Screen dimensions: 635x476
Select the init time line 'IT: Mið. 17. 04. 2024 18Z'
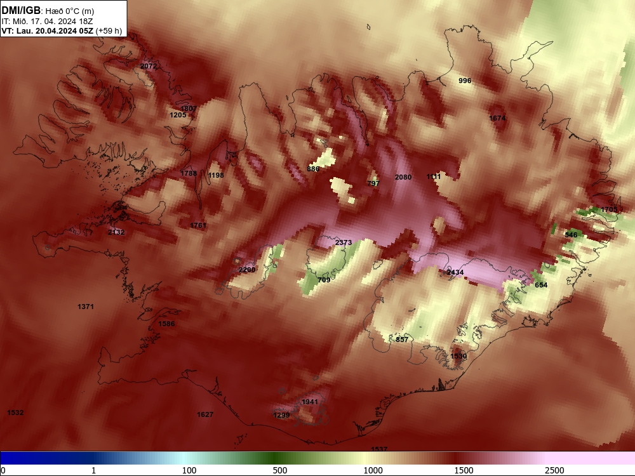click(x=47, y=22)
